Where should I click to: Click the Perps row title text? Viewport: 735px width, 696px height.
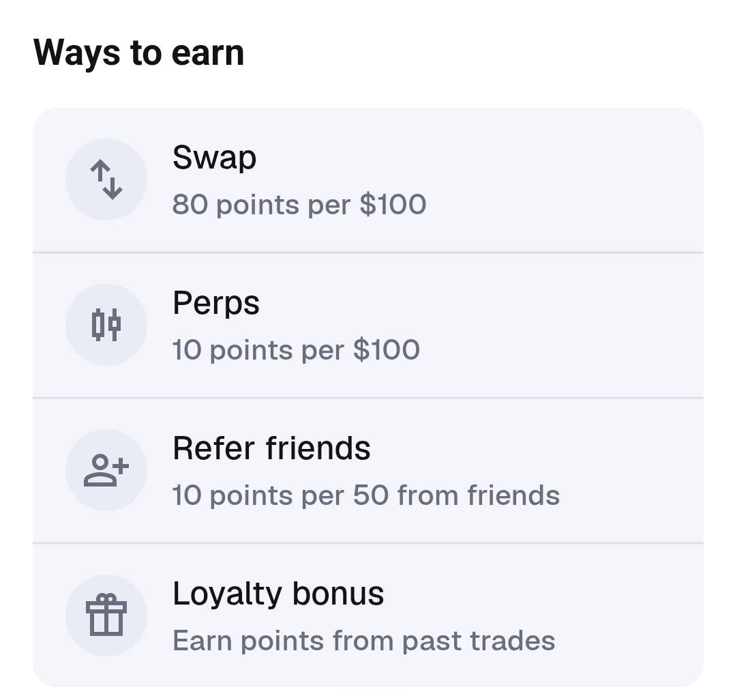[216, 303]
